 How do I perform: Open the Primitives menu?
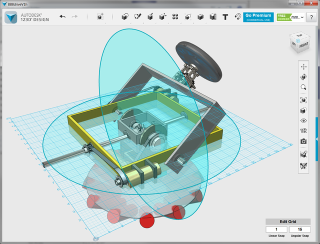tap(125, 16)
